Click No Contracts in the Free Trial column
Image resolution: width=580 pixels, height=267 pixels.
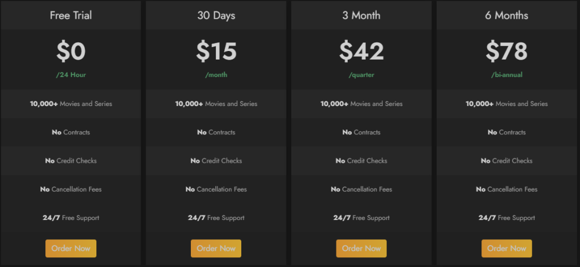71,132
